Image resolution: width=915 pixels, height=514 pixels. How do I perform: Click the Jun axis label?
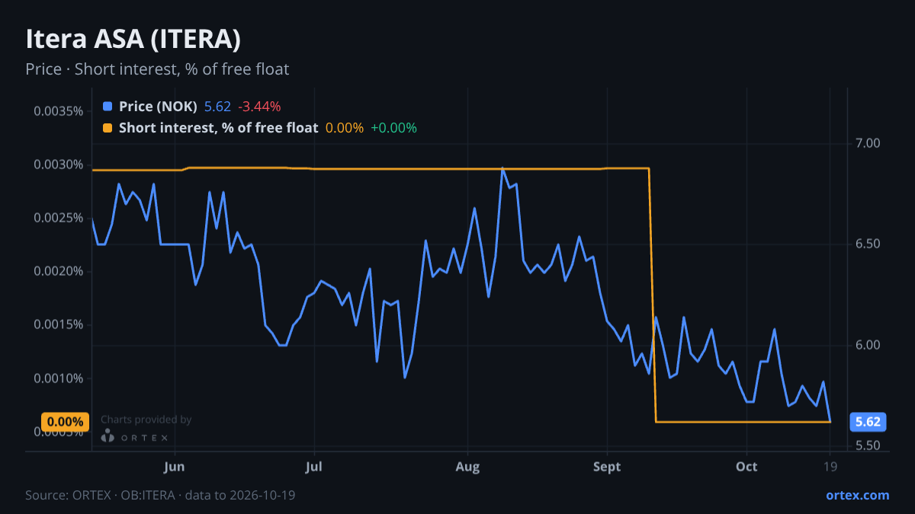click(x=175, y=467)
